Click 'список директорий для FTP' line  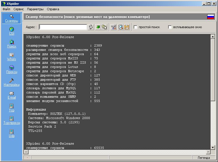point(63,80)
